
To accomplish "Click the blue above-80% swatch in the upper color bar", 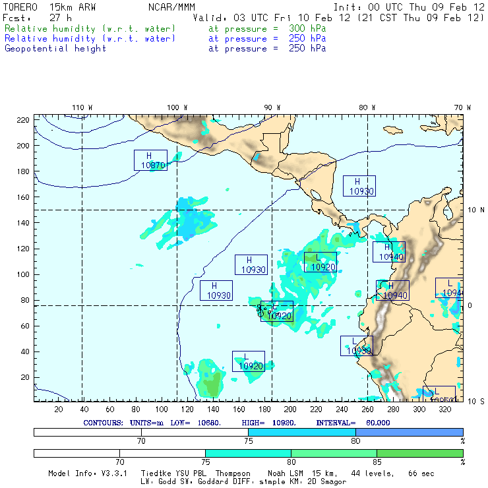I will 410,433.
